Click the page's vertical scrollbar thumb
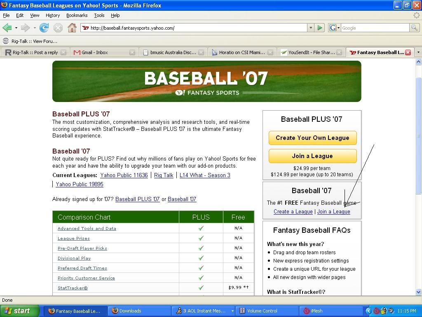This screenshot has height=317, width=422. 419,136
